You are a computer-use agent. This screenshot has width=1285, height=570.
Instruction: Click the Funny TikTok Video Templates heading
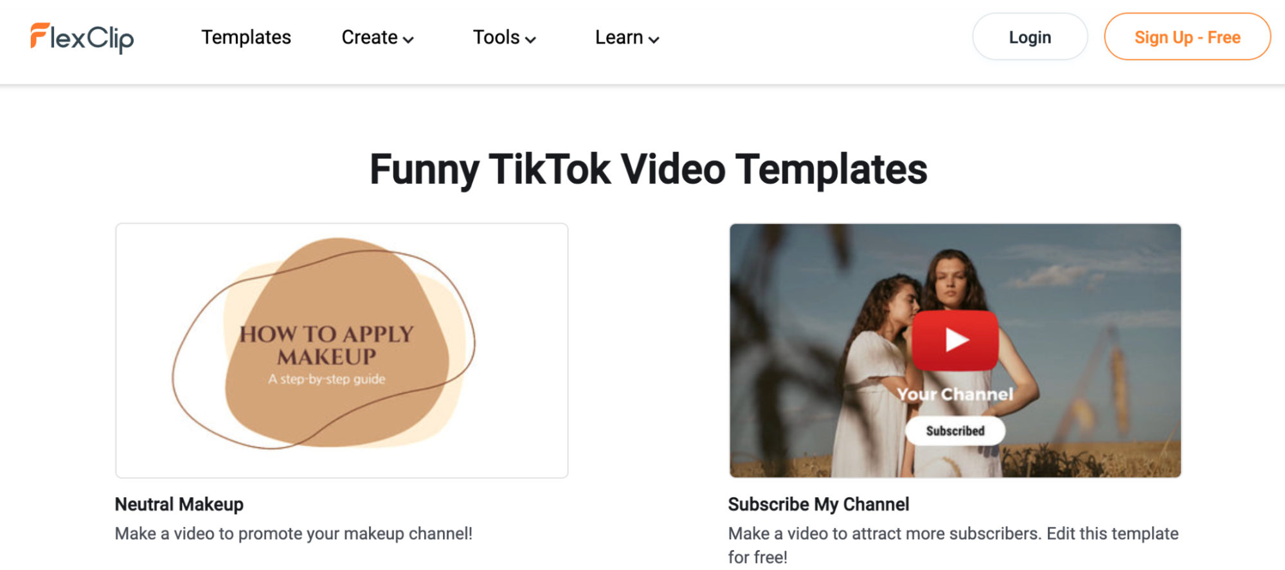pyautogui.click(x=648, y=170)
